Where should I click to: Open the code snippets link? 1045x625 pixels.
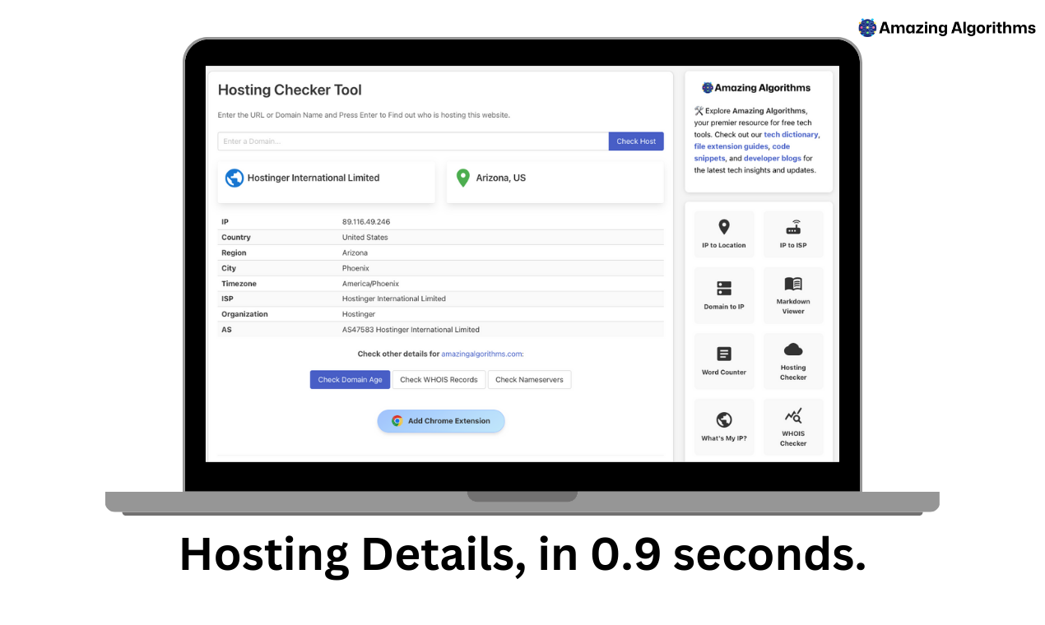pos(741,152)
